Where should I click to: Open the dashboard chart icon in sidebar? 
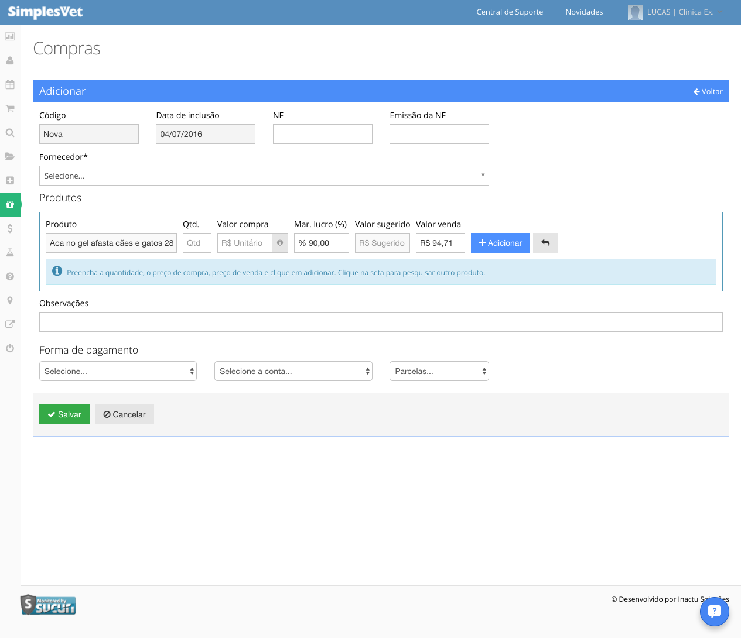(10, 36)
